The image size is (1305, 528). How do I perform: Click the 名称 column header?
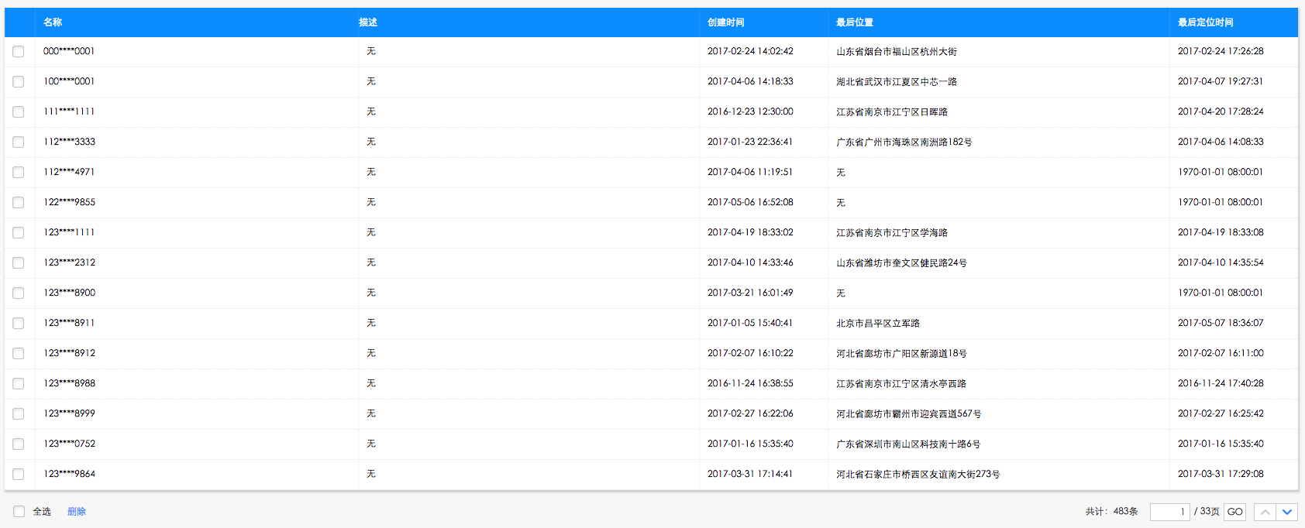[53, 22]
